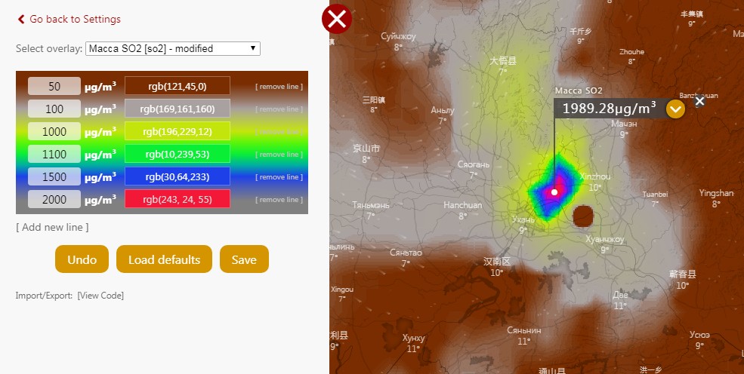Go back to Settings link
This screenshot has height=374, width=744.
pos(75,20)
